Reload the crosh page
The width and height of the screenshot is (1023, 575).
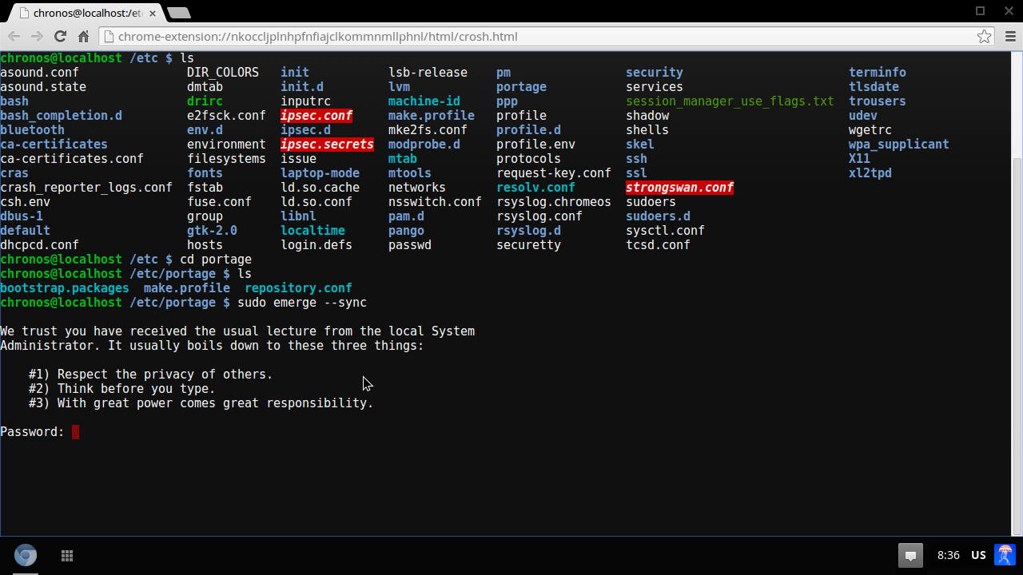click(x=60, y=37)
